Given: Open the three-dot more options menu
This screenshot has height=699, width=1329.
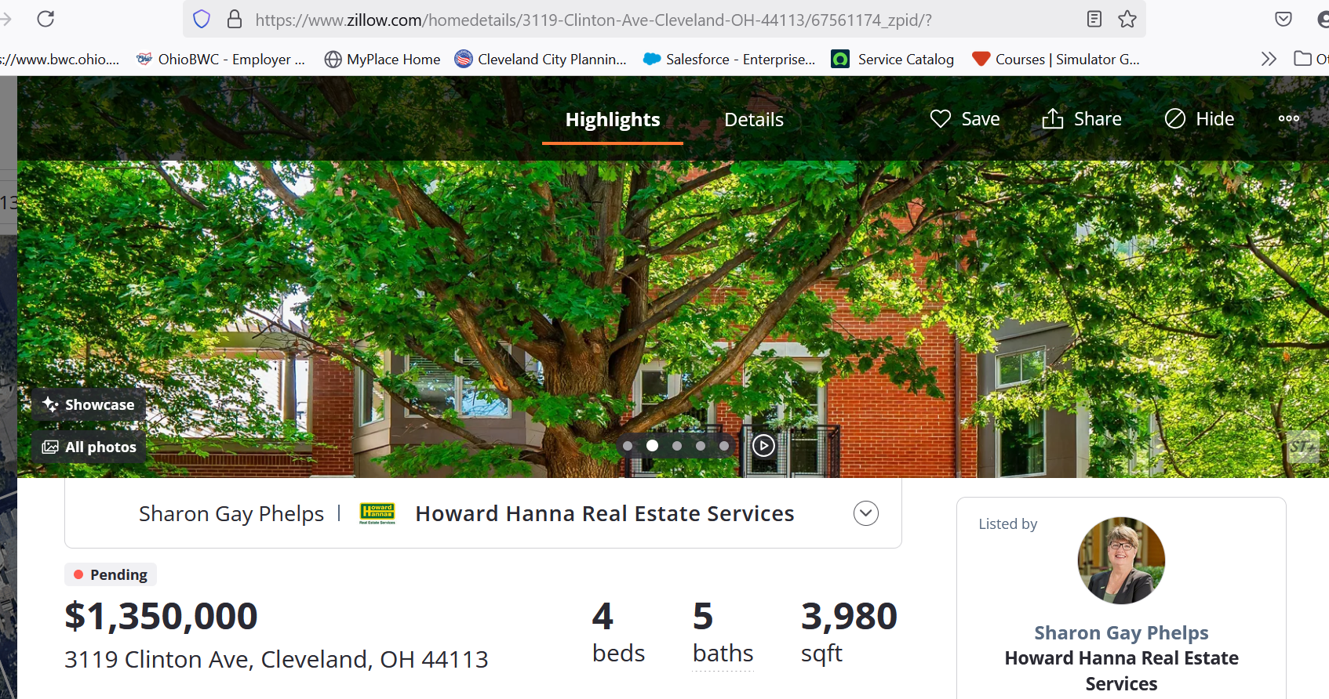Looking at the screenshot, I should 1289,119.
